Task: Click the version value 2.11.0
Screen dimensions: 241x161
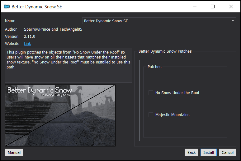Action: (x=30, y=37)
